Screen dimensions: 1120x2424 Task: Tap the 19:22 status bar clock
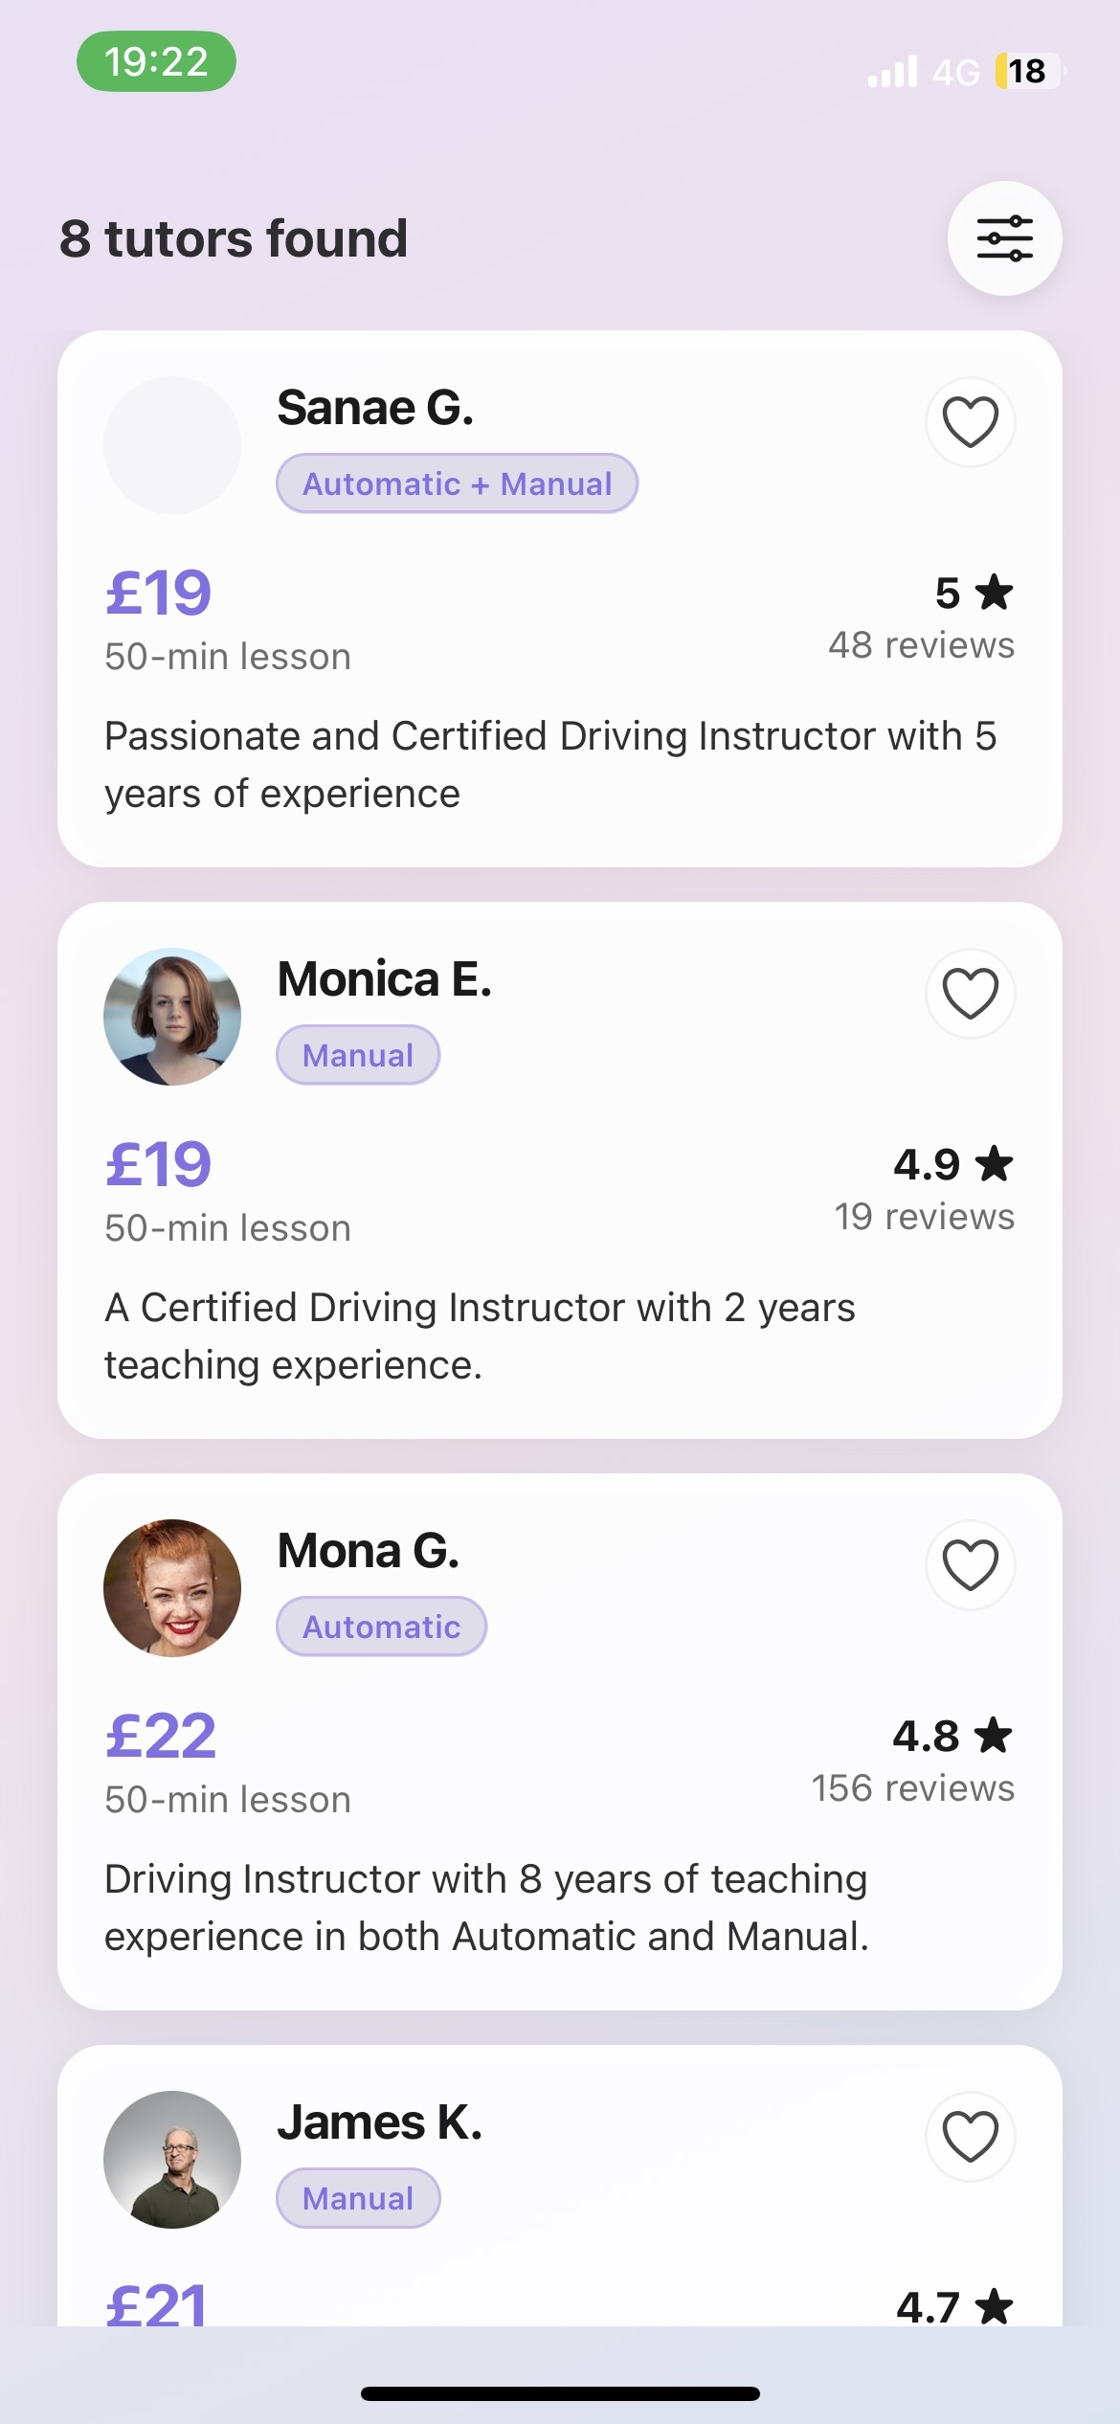tap(156, 61)
